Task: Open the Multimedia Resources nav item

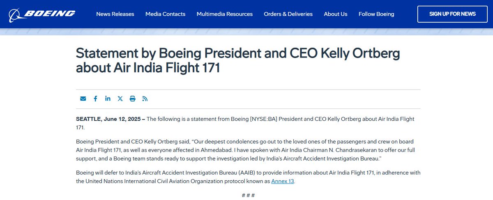Action: 224,14
